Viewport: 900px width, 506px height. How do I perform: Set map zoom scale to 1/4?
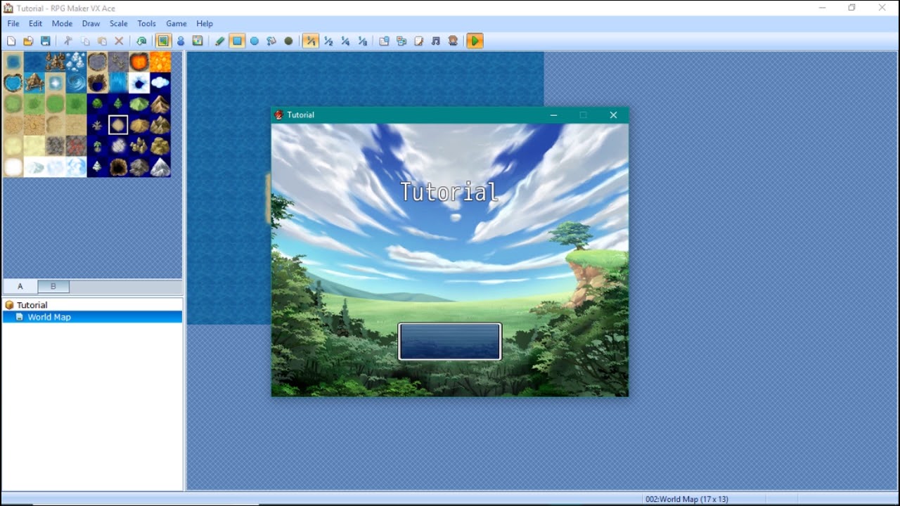(x=345, y=41)
